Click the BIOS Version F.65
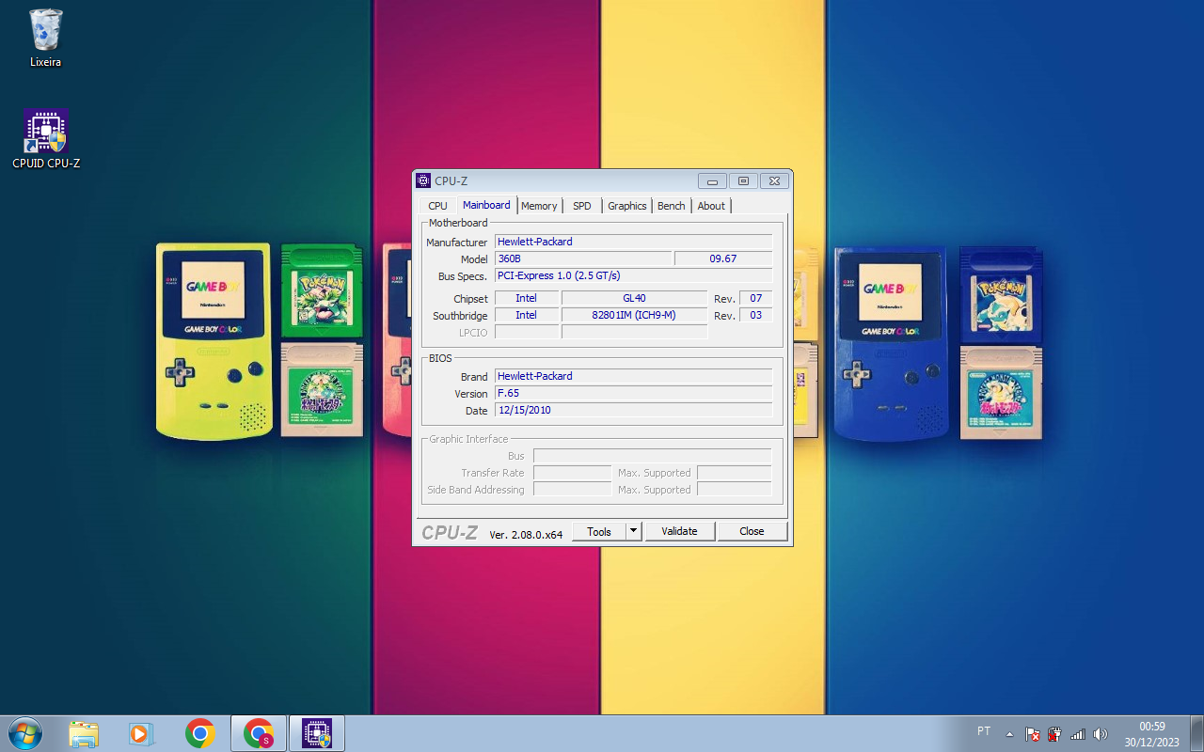Viewport: 1204px width, 752px height. [x=634, y=393]
